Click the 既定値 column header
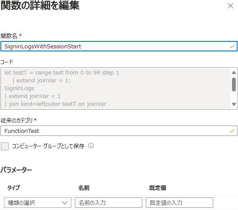The image size is (238, 210). coord(158,188)
